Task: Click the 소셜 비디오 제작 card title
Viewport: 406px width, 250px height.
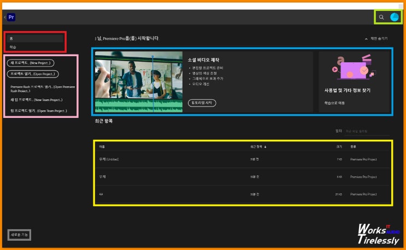Action: coord(203,60)
